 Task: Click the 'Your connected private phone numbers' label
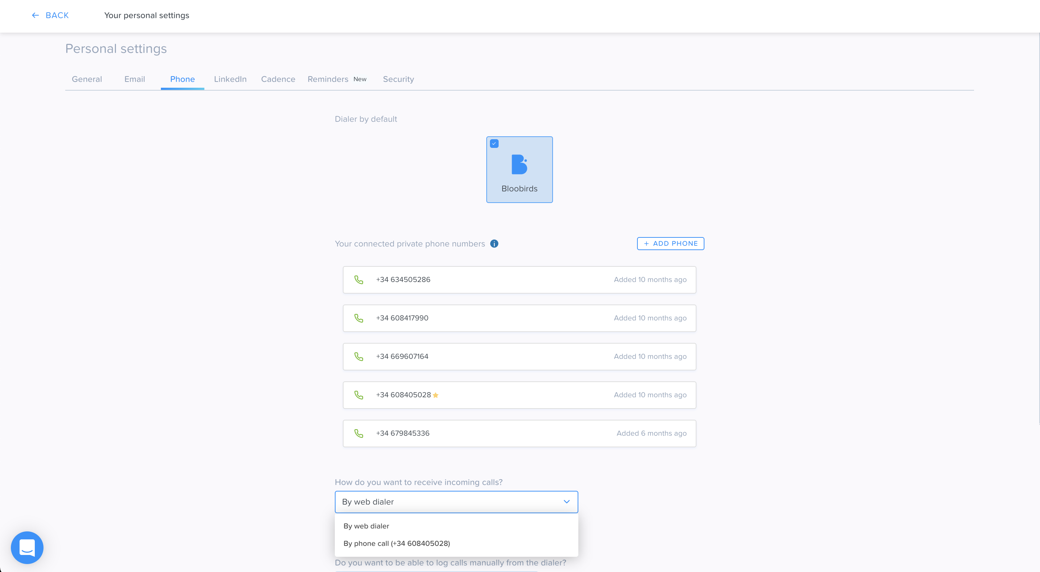pyautogui.click(x=410, y=244)
